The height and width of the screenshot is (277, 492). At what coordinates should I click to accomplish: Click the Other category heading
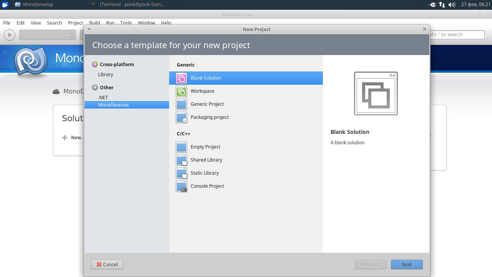[x=106, y=87]
